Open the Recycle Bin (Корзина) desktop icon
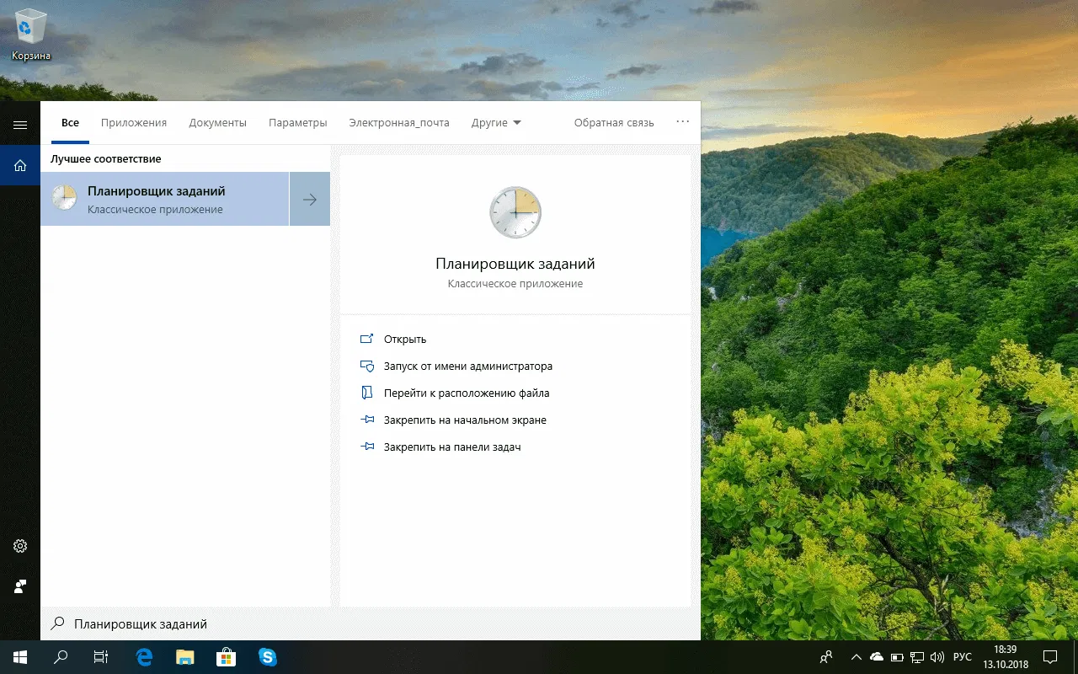This screenshot has height=674, width=1078. [31, 35]
